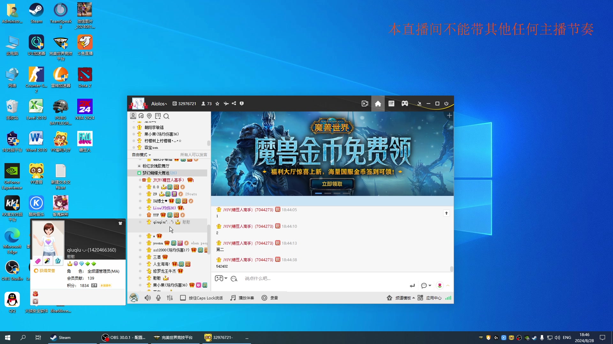The height and width of the screenshot is (344, 613).
Task: Open the user list person icon tab
Action: click(133, 116)
